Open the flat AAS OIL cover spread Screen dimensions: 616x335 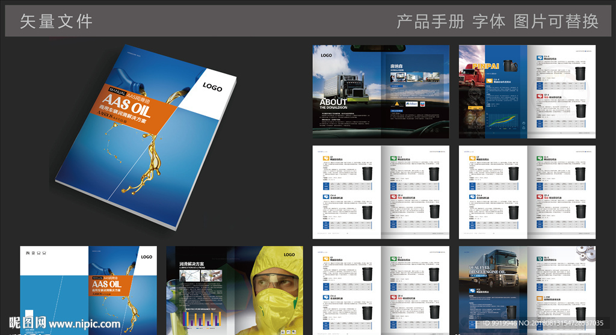tap(88, 290)
